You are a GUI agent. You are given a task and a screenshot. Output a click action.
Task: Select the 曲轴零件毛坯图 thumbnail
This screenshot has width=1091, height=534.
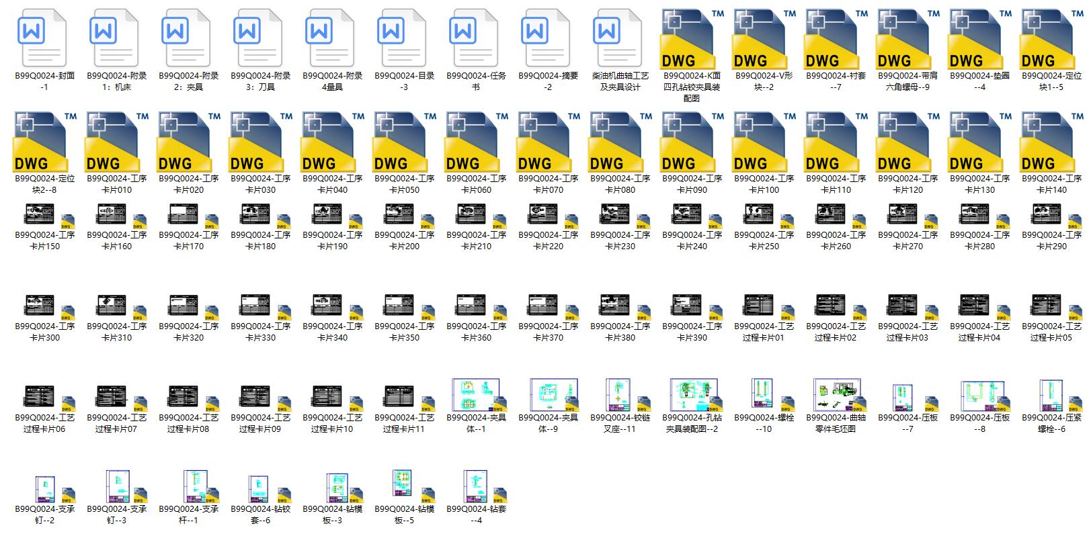click(836, 395)
